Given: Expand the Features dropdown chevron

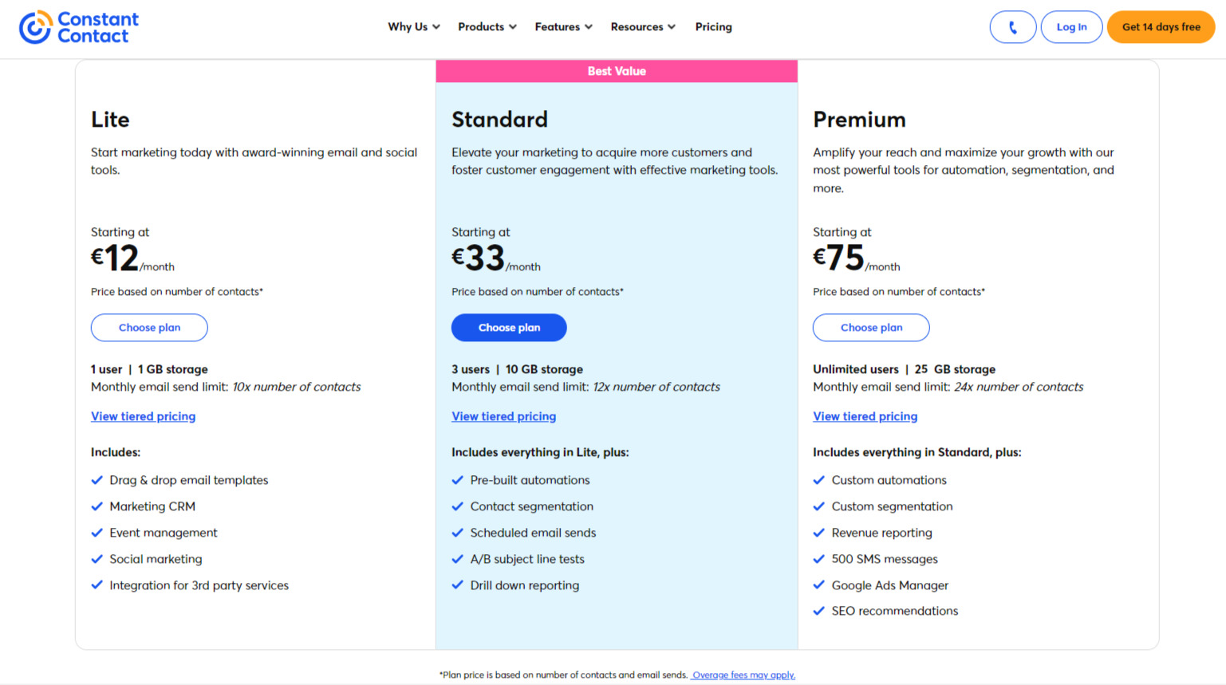Looking at the screenshot, I should (589, 27).
